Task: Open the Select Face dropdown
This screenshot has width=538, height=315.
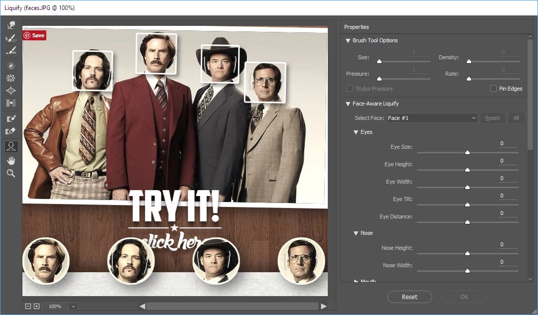Action: click(432, 118)
